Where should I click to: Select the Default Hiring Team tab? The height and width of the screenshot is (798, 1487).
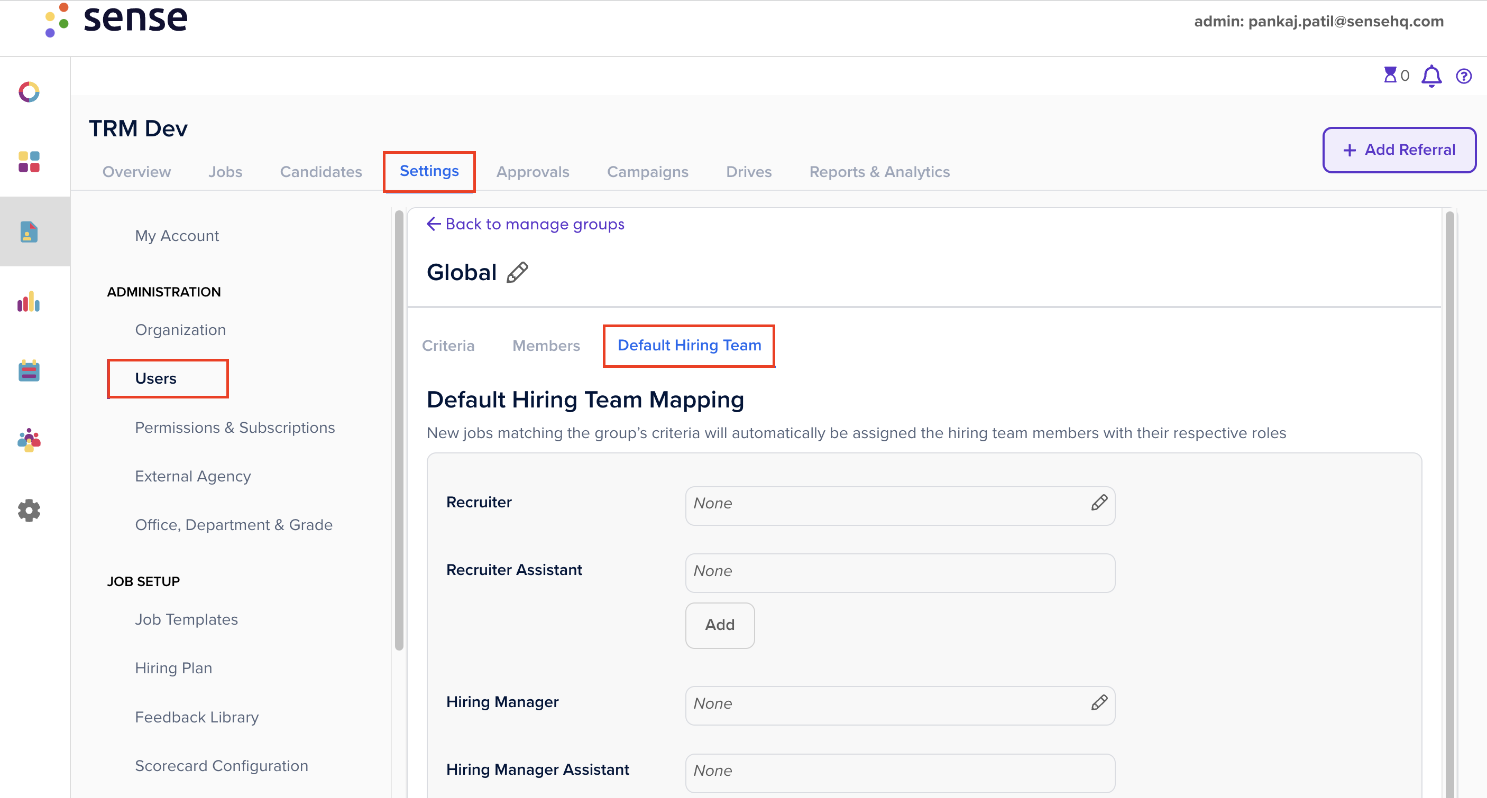(x=689, y=345)
